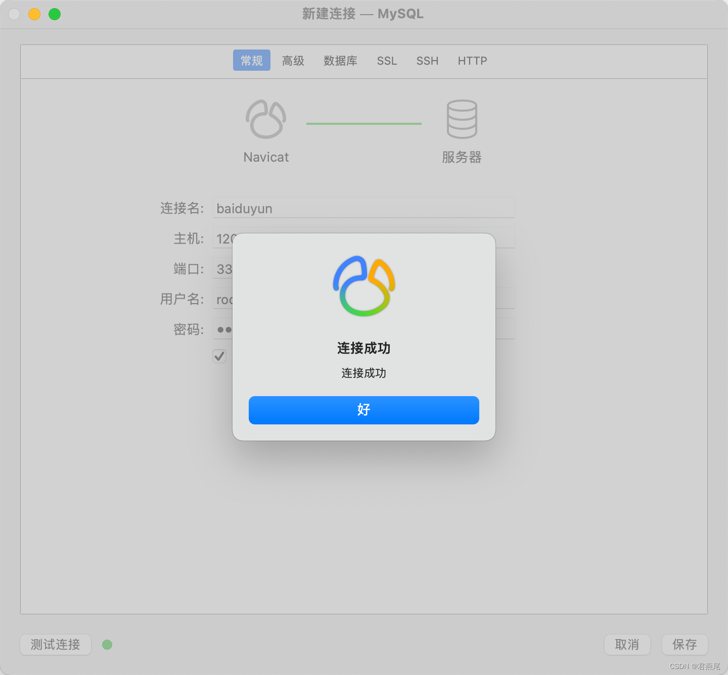Click the green zoom window button

(x=55, y=14)
